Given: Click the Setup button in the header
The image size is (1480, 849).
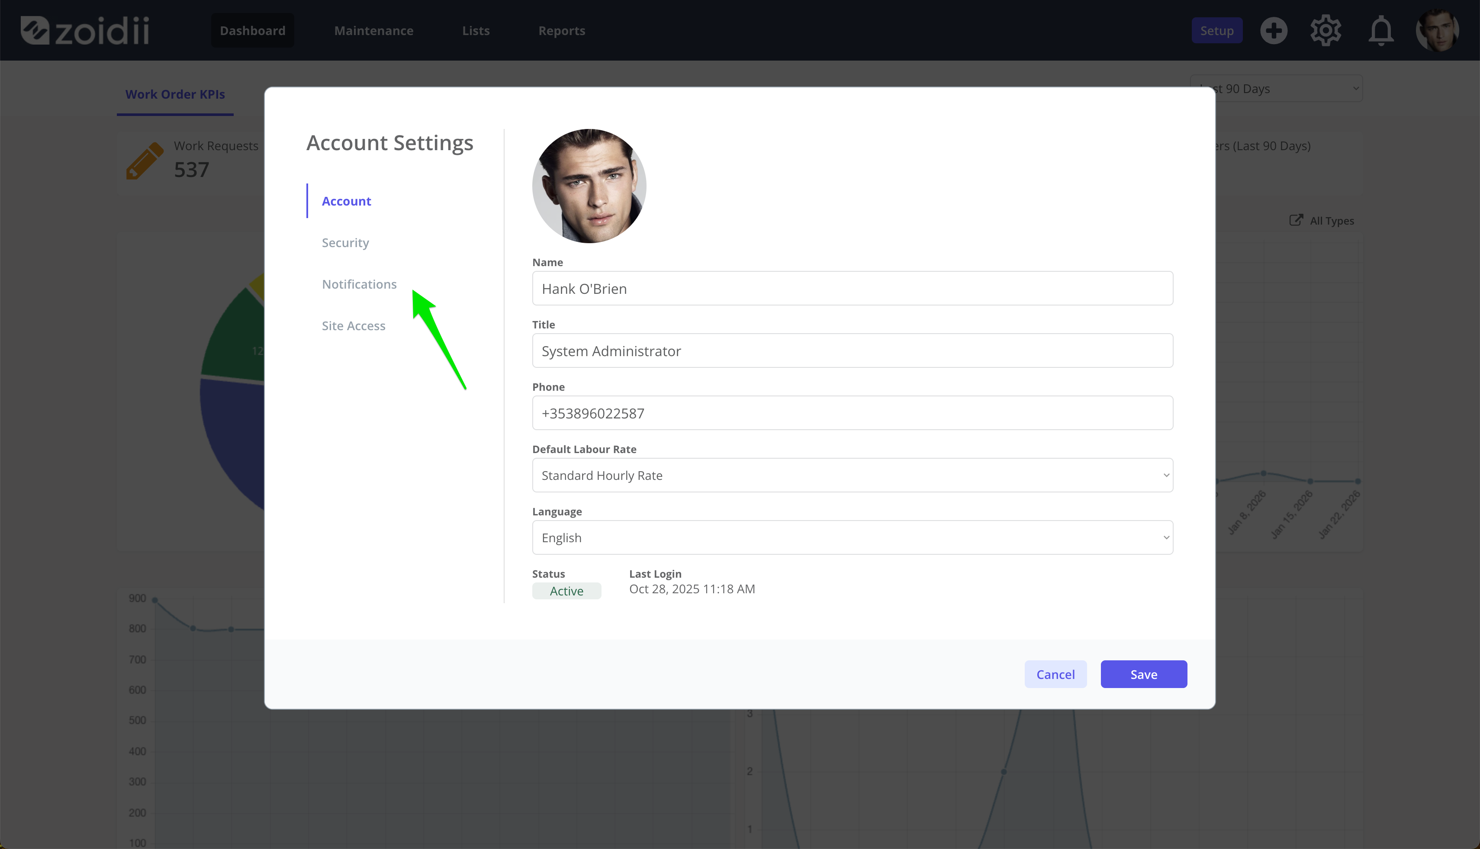Looking at the screenshot, I should (x=1216, y=30).
